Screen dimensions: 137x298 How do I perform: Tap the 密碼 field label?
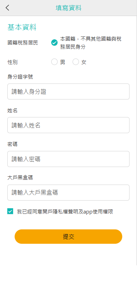[12, 144]
